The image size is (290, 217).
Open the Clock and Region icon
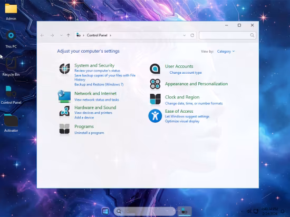(x=155, y=99)
